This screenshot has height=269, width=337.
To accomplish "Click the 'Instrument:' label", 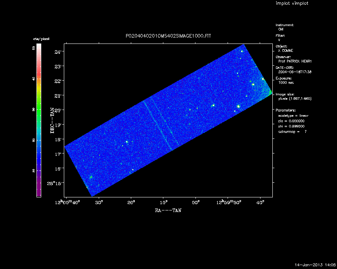I will [x=285, y=25].
